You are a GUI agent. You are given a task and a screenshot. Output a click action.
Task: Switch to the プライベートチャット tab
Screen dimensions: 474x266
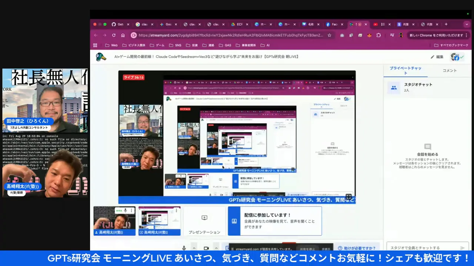[405, 70]
